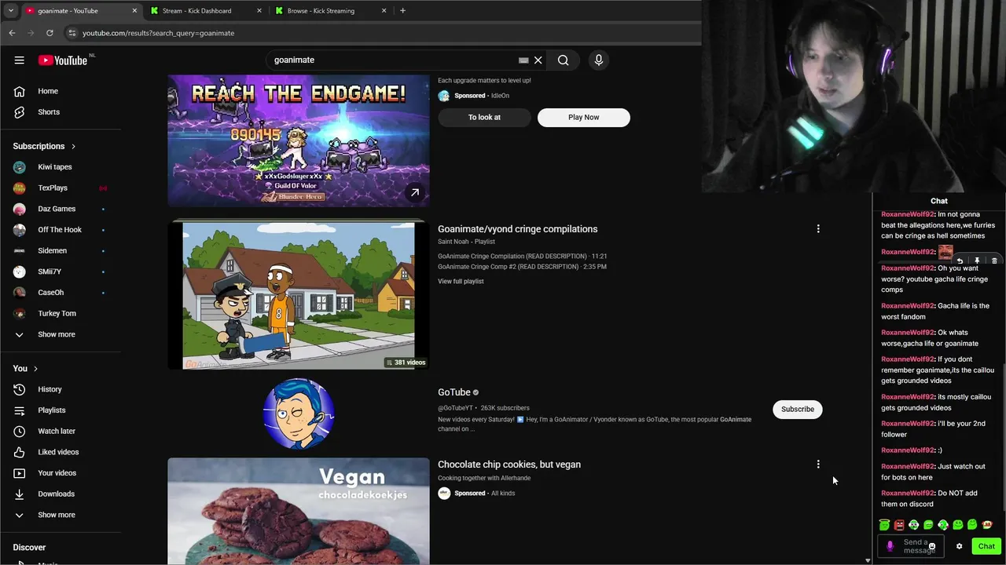This screenshot has width=1006, height=565.
Task: Pin the chat message
Action: point(977,261)
